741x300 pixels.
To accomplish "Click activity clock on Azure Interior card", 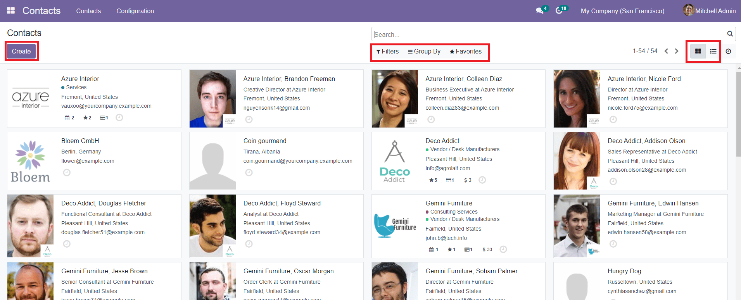I will point(119,117).
